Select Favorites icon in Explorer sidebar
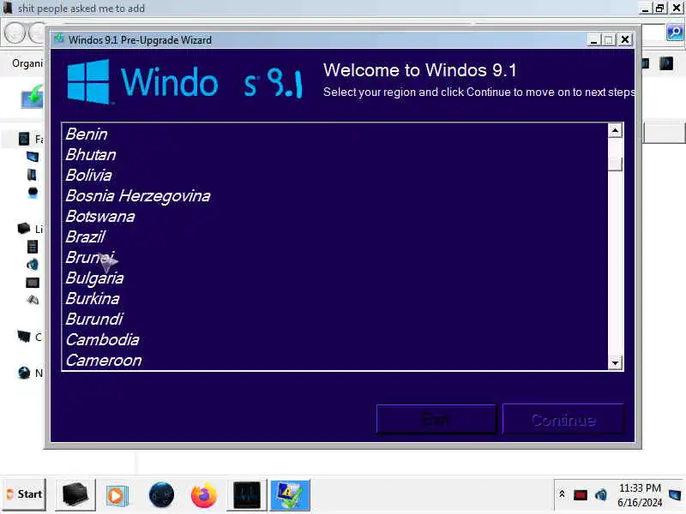 click(24, 139)
